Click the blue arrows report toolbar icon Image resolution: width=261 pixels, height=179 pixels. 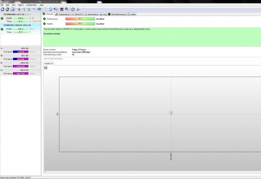(x=51, y=9)
